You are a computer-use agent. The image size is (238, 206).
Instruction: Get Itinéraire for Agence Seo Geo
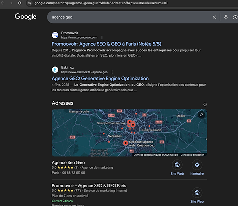point(197,168)
